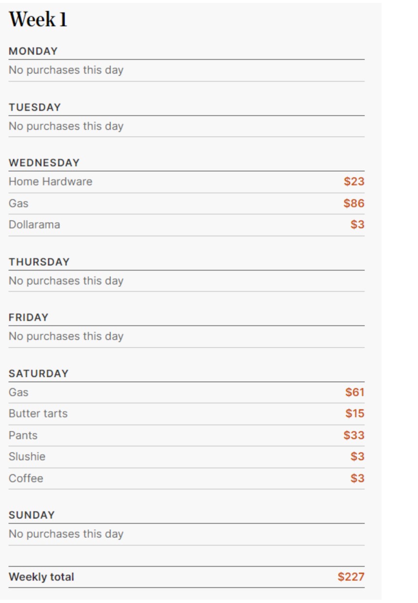418x603 pixels.
Task: Select the Coffee purchase entry
Action: pos(26,479)
